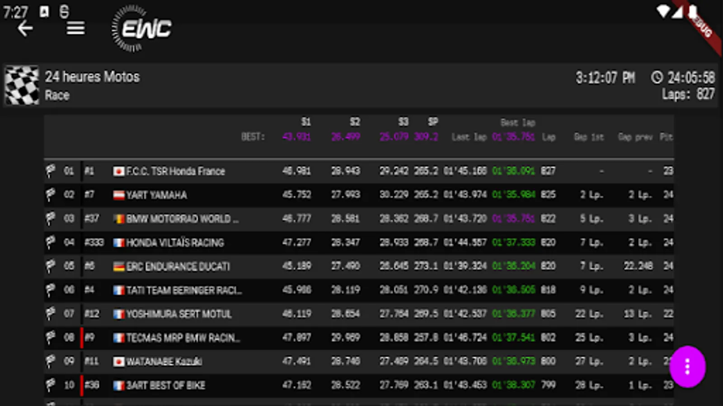Image resolution: width=723 pixels, height=406 pixels.
Task: Tap the clock icon beside race time
Action: [x=657, y=78]
